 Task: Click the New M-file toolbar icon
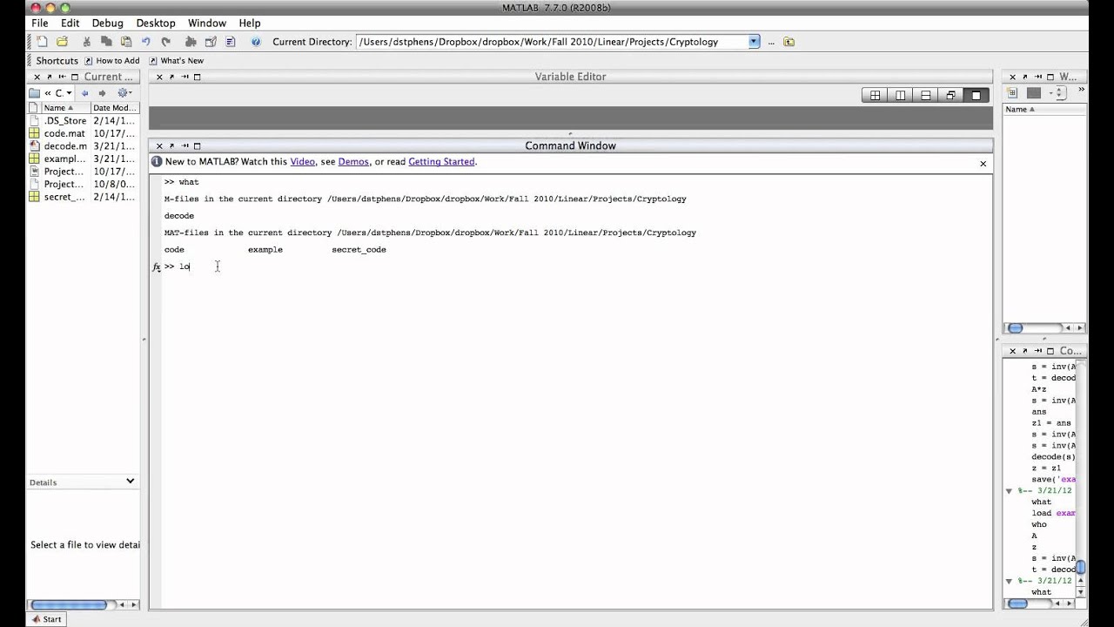(x=42, y=42)
